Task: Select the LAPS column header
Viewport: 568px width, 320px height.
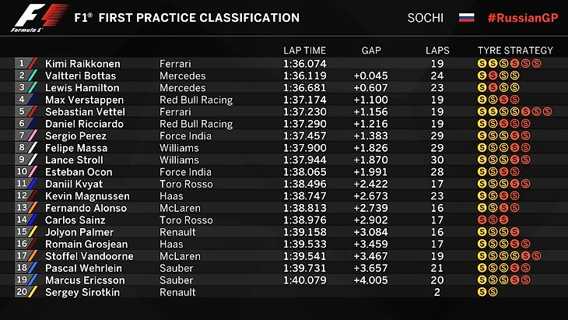Action: (437, 51)
